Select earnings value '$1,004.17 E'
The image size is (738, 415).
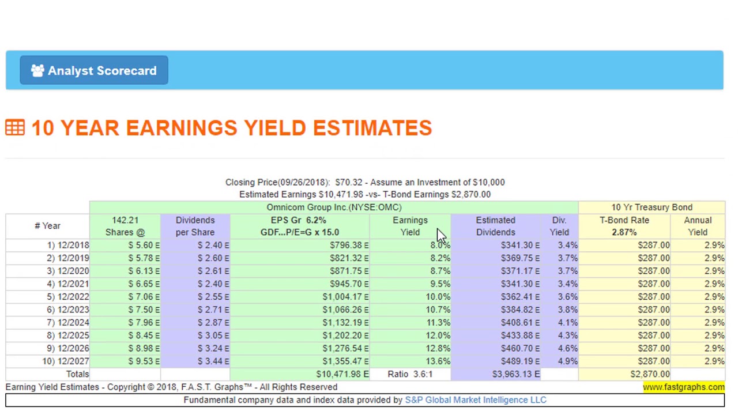pos(345,297)
